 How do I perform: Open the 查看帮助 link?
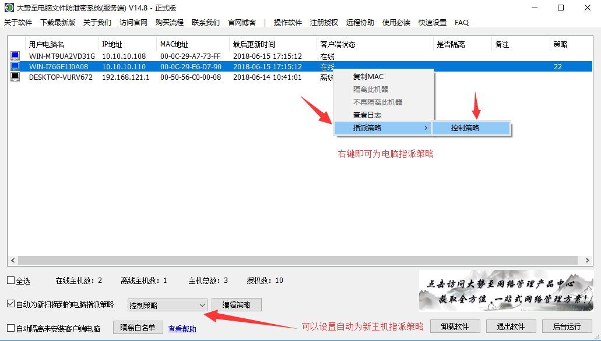[182, 329]
